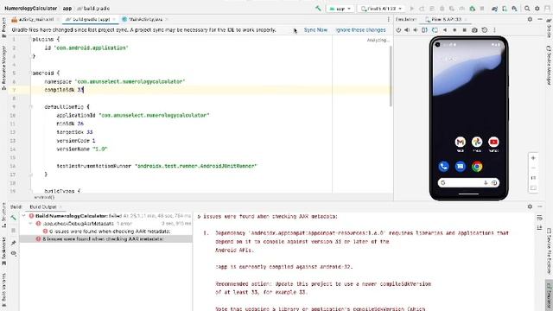The width and height of the screenshot is (553, 311).
Task: Tap Messages app in emulator
Action: click(x=461, y=166)
